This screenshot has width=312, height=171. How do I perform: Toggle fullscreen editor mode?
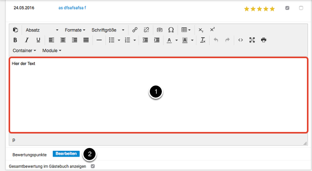252,40
